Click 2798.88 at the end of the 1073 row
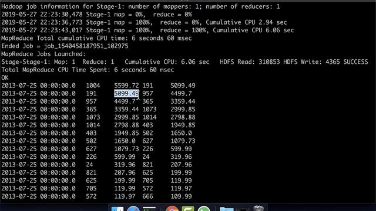 pos(183,117)
